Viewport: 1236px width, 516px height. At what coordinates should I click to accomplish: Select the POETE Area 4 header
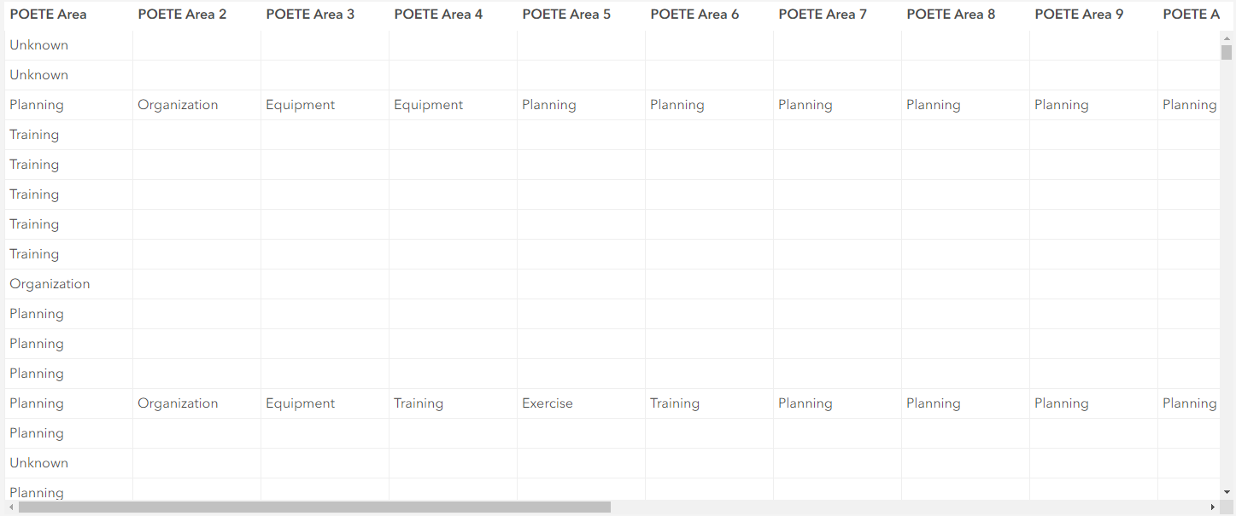438,14
